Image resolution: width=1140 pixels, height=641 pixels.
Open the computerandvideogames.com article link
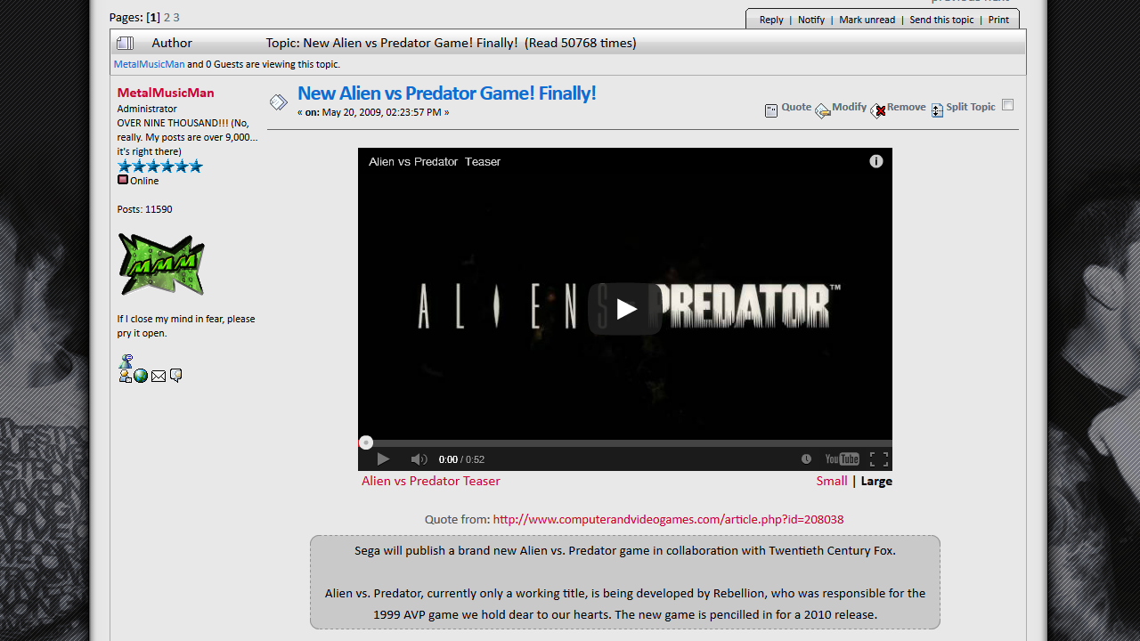668,519
